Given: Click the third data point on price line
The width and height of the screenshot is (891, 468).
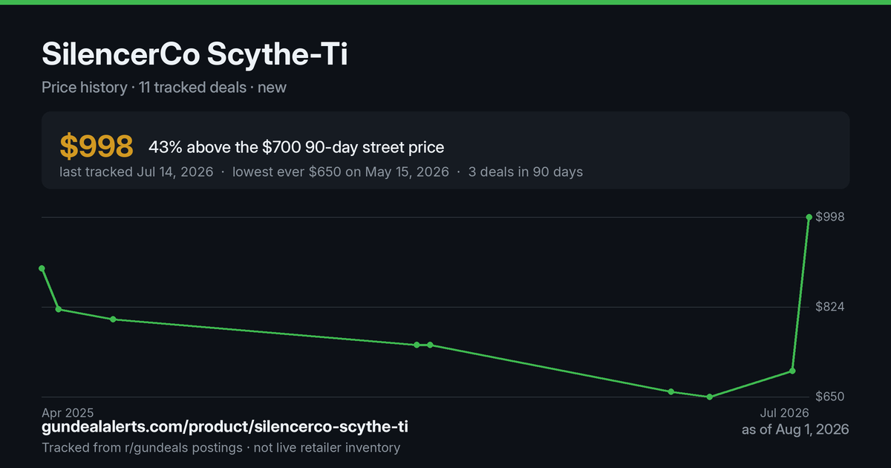Looking at the screenshot, I should click(113, 319).
